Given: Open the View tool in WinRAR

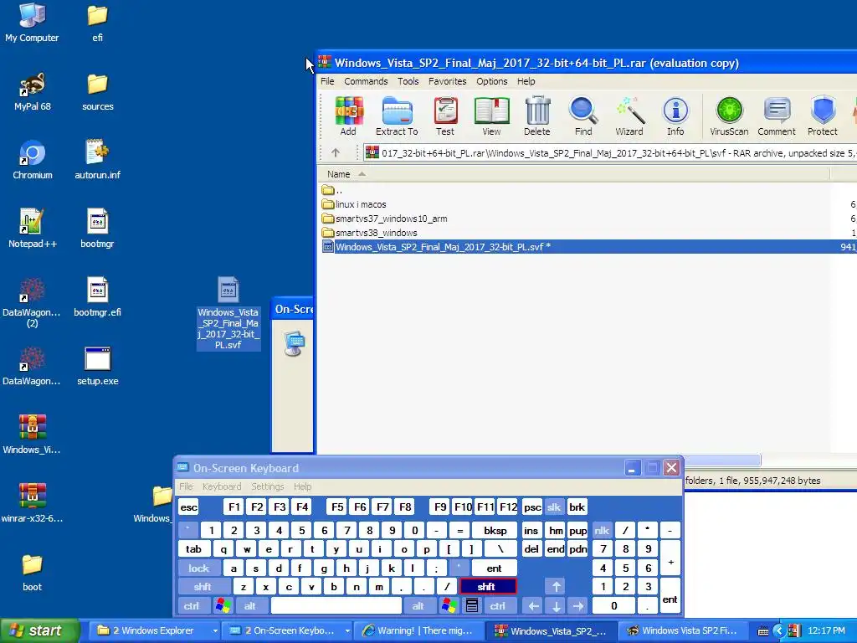Looking at the screenshot, I should [491, 116].
